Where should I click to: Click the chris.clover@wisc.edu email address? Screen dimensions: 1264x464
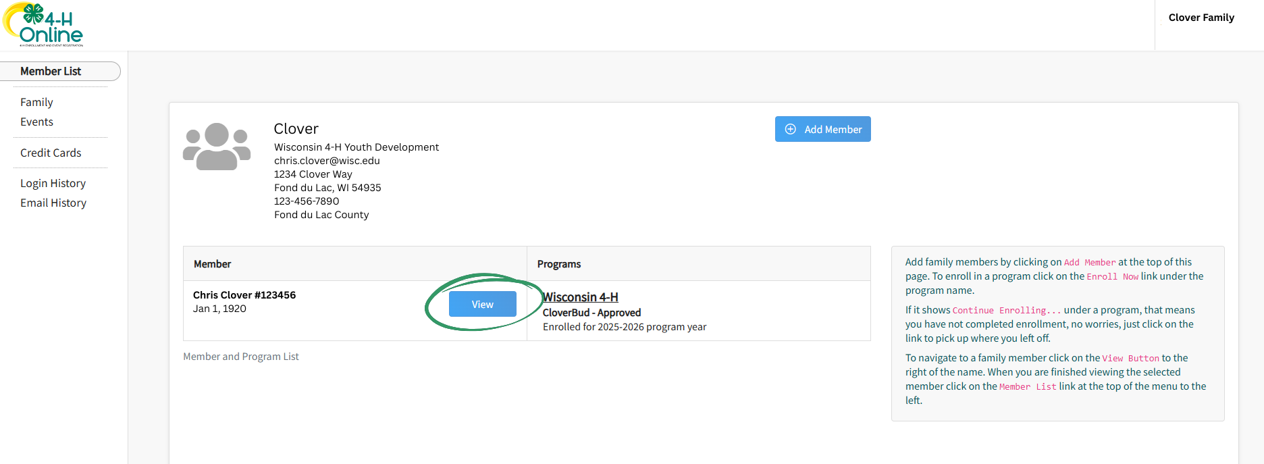click(327, 161)
